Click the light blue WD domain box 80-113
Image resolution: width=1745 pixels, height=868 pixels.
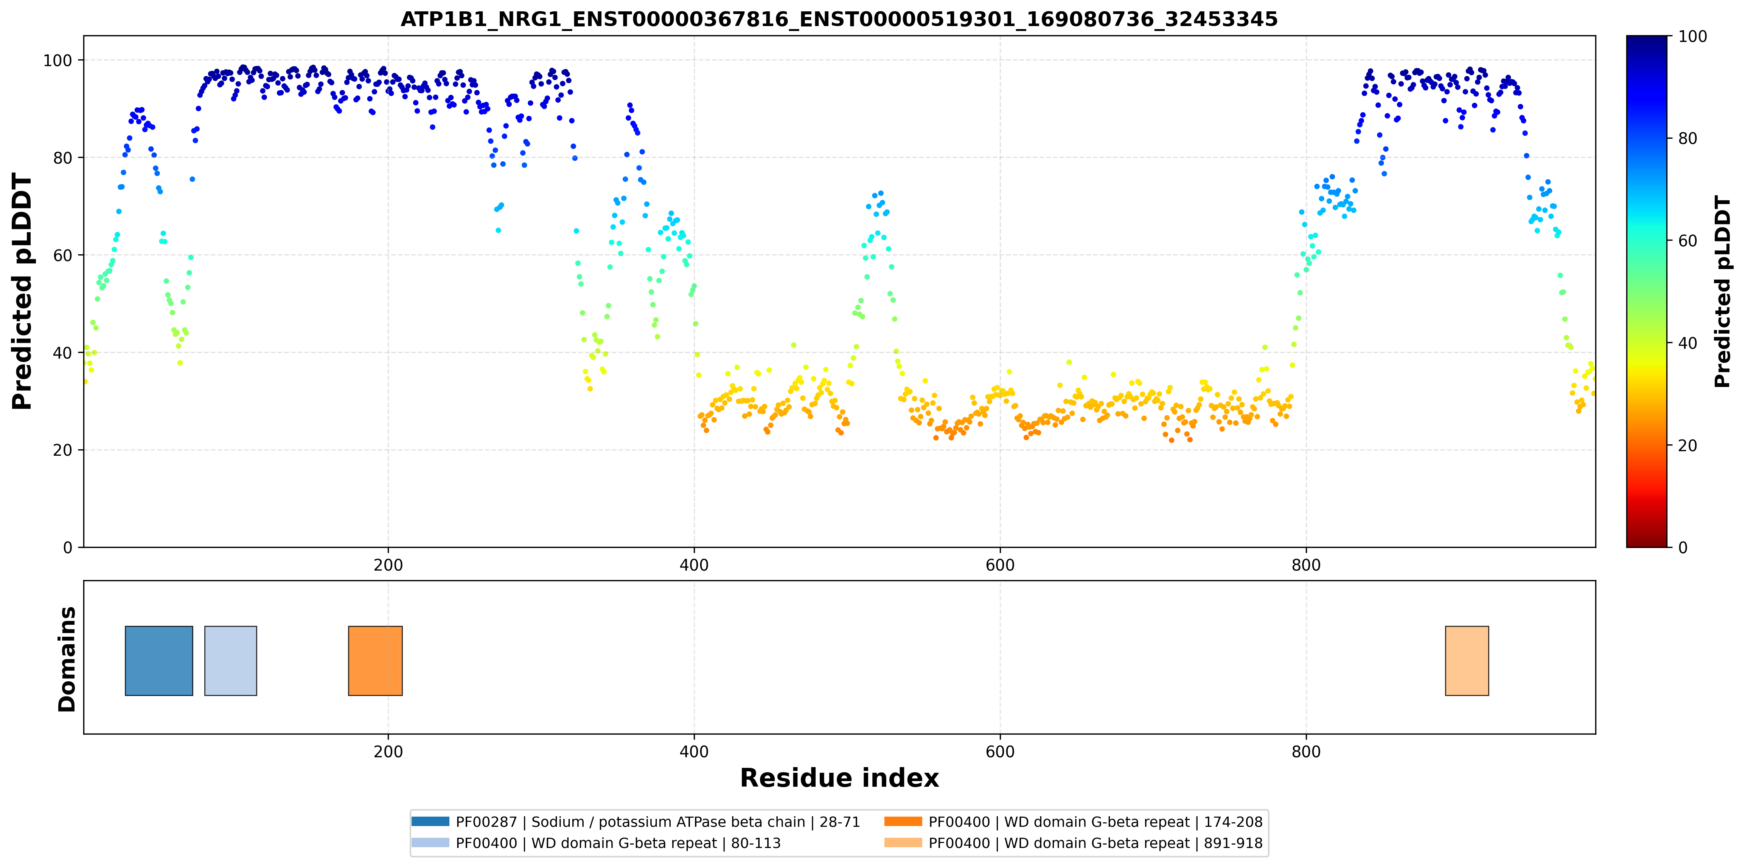click(x=230, y=660)
